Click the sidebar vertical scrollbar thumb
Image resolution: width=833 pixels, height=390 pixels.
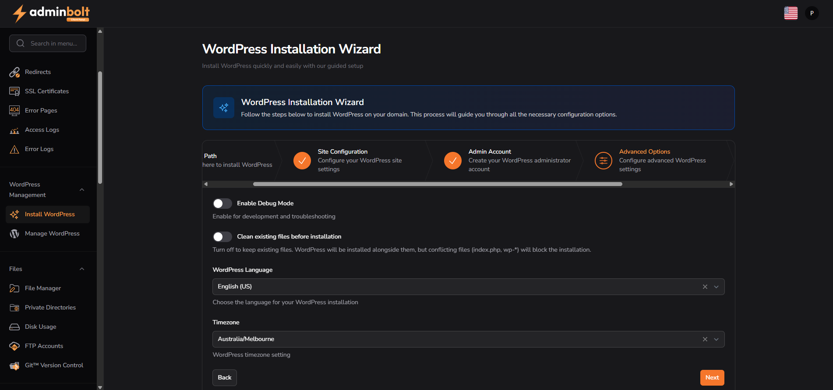coord(100,127)
